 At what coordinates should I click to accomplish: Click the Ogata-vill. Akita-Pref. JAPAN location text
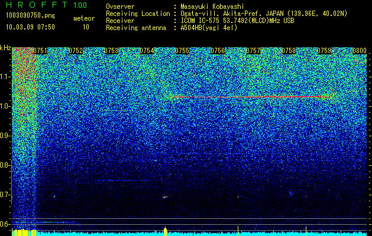tap(264, 14)
